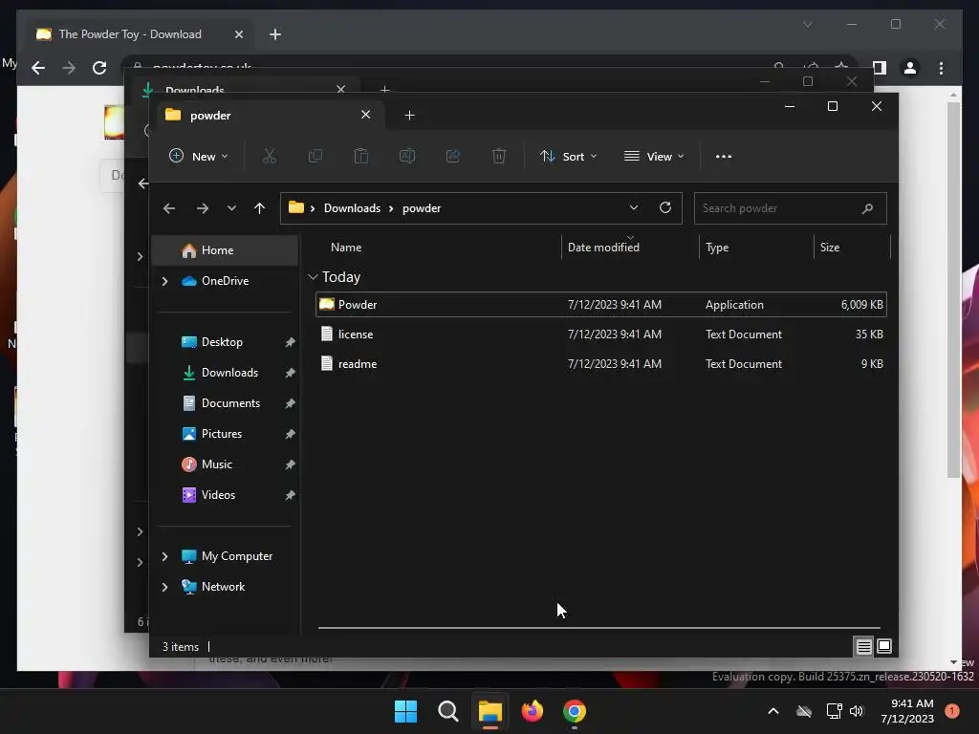979x734 pixels.
Task: Unpin Music via its pin icon
Action: [290, 464]
